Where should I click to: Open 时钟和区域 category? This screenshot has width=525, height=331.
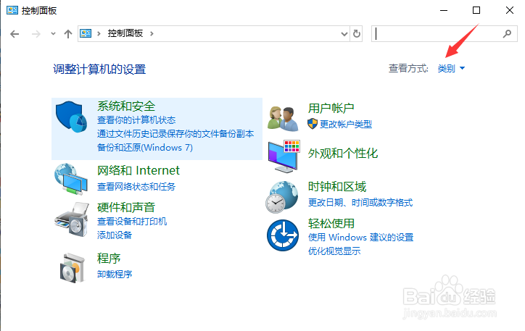click(x=337, y=187)
